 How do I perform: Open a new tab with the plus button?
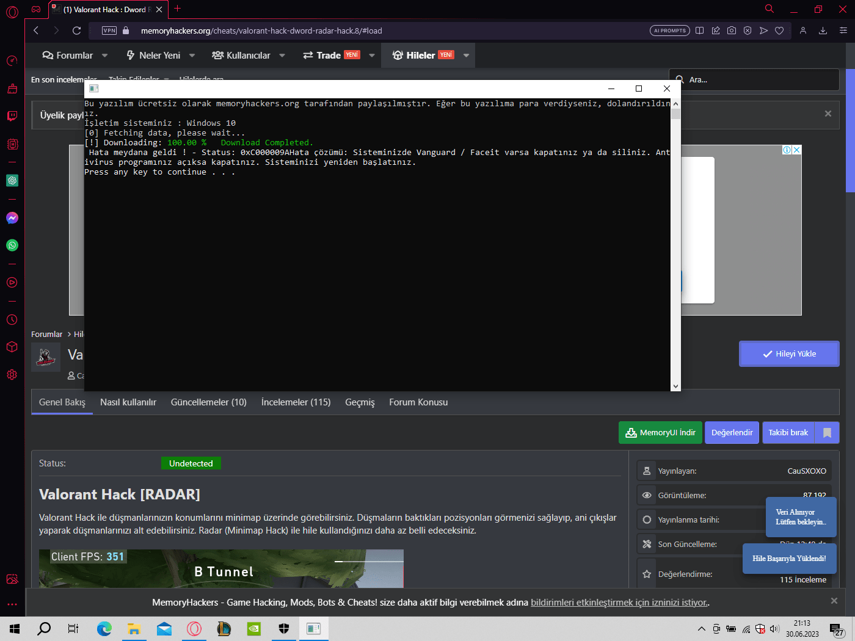click(178, 9)
